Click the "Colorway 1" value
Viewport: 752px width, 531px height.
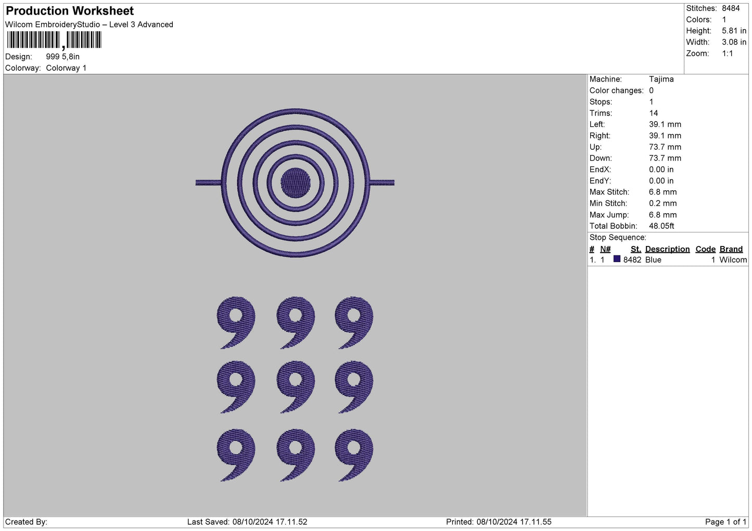(x=66, y=68)
